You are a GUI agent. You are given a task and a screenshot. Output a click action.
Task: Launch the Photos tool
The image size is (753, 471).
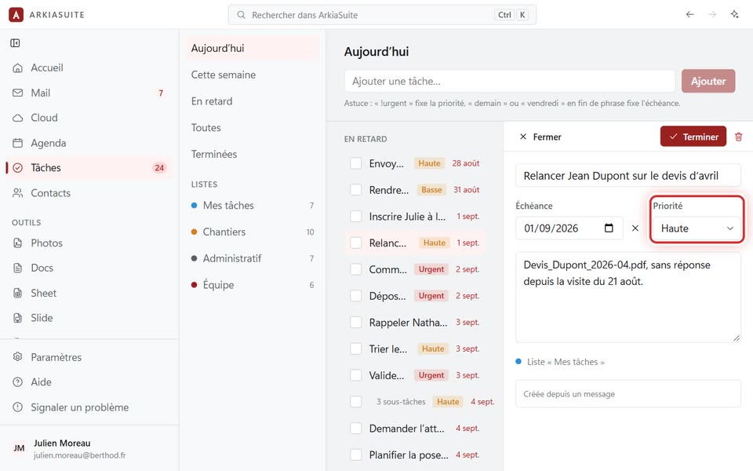click(x=89, y=243)
